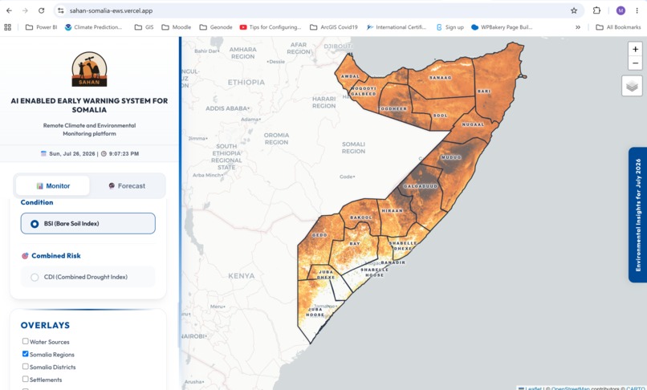Click the MUDUG region on the map
This screenshot has width=647, height=390.
(x=451, y=157)
